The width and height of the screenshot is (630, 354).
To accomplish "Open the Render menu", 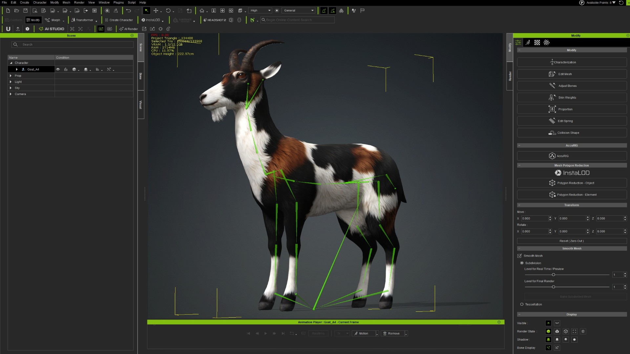I will (79, 2).
